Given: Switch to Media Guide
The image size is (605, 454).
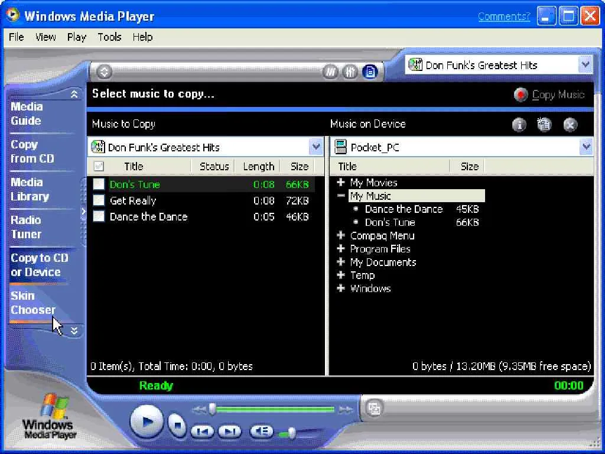Looking at the screenshot, I should click(x=26, y=113).
